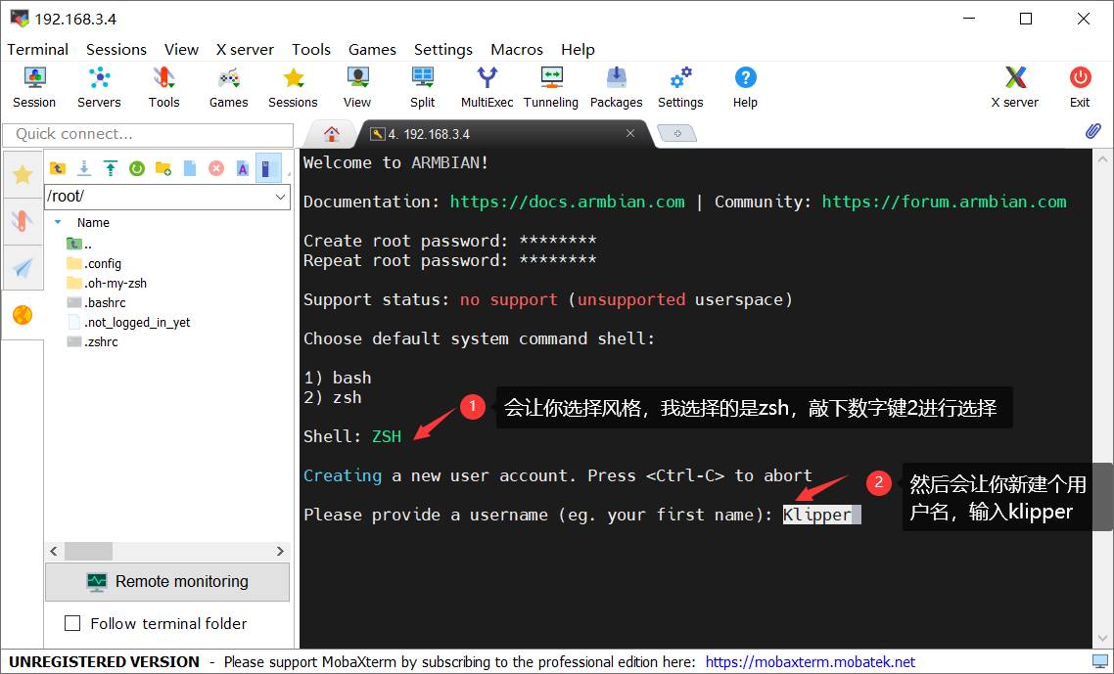Click file list horizontal scrollbar left arrow
This screenshot has height=674, width=1114.
coord(54,551)
